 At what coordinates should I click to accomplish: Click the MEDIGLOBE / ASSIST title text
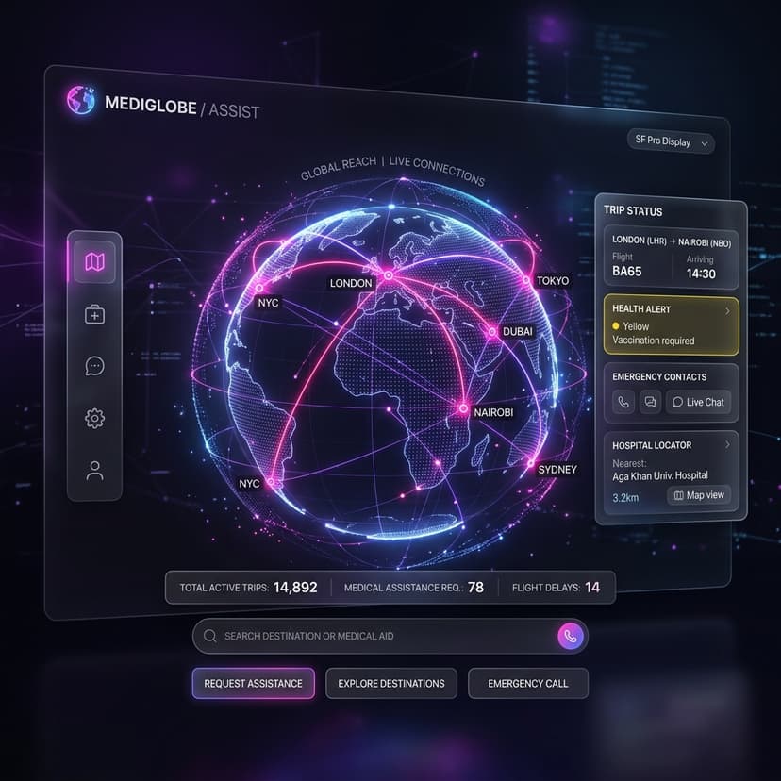(182, 108)
